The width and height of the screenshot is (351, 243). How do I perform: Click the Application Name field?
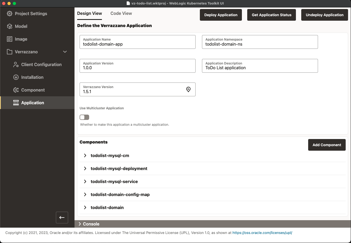138,42
